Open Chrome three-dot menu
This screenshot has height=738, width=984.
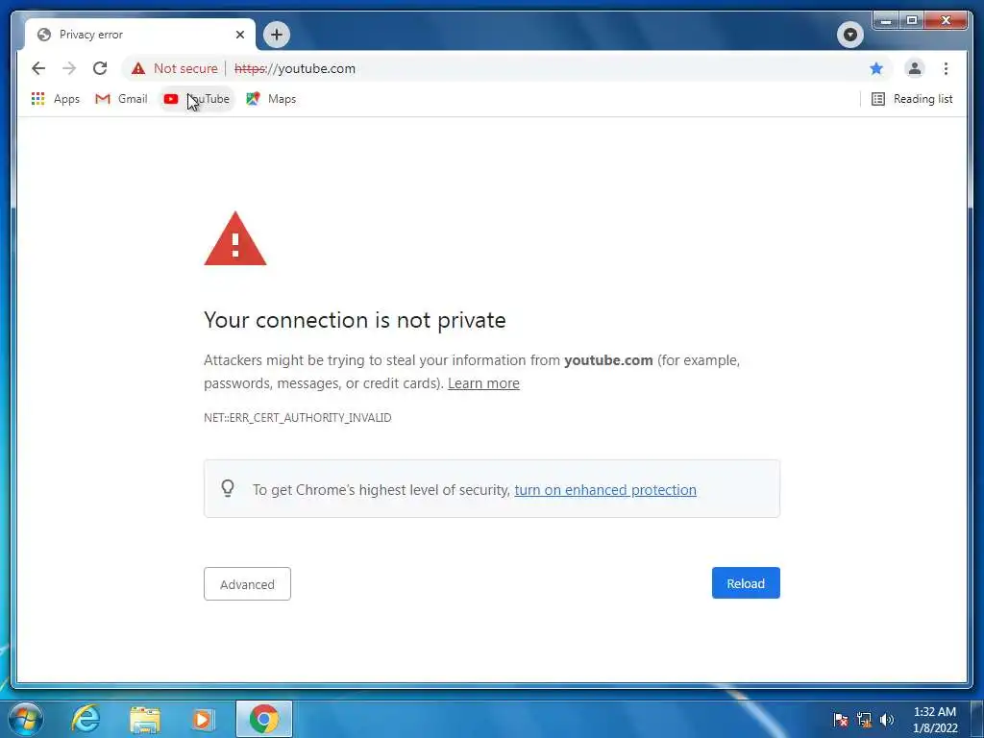pos(946,68)
